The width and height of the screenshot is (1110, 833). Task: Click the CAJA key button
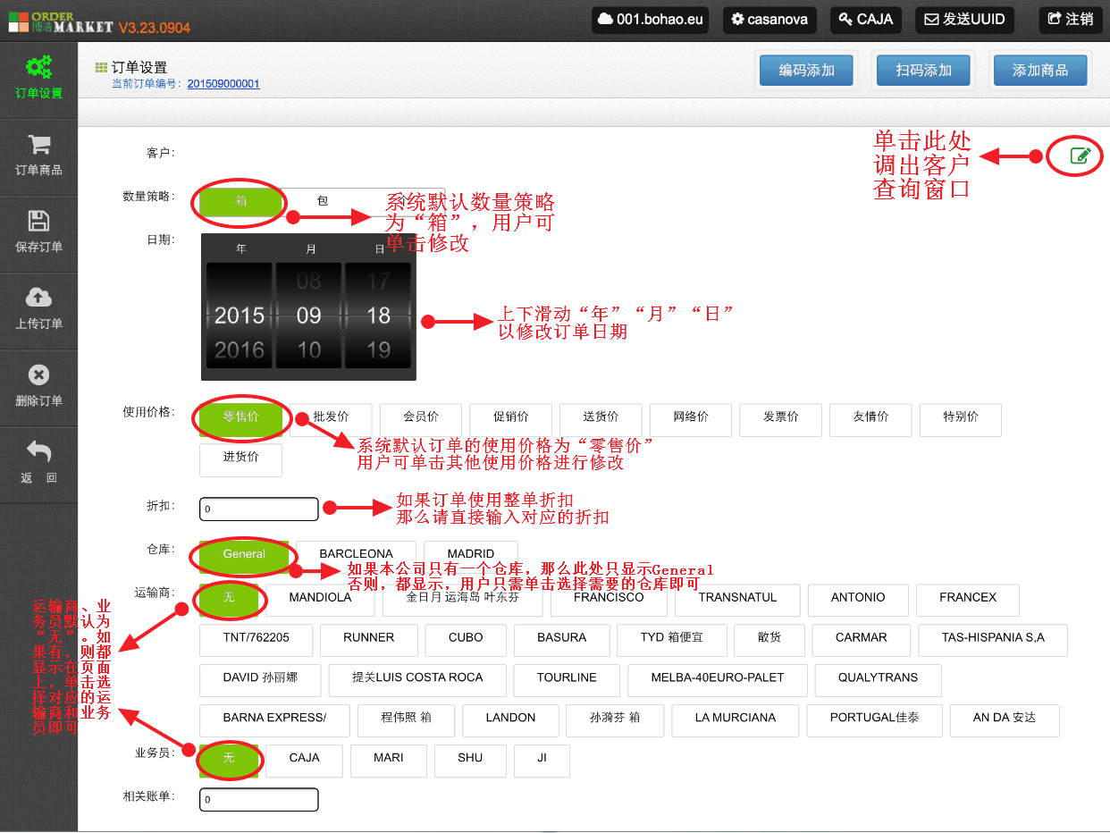point(865,20)
